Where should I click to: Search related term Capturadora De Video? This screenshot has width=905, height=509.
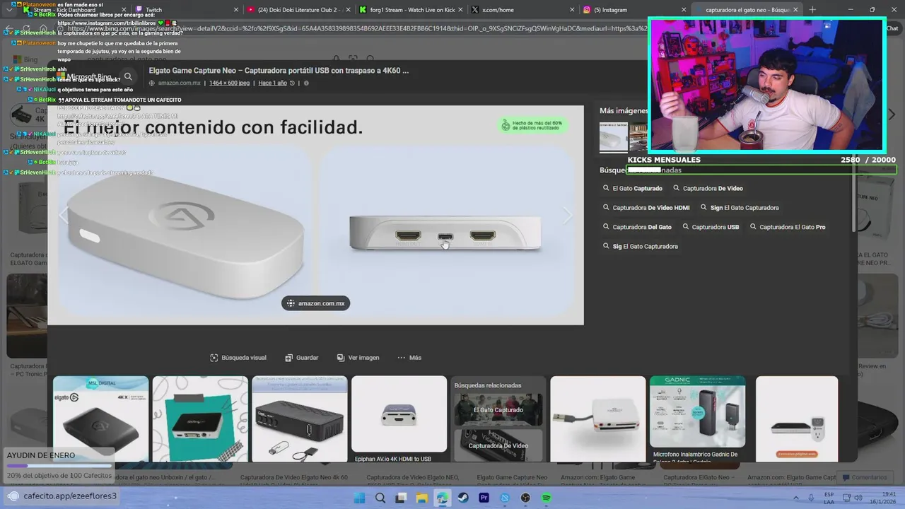pyautogui.click(x=708, y=189)
